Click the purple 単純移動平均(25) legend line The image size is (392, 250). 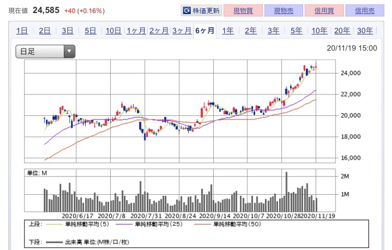(x=124, y=224)
